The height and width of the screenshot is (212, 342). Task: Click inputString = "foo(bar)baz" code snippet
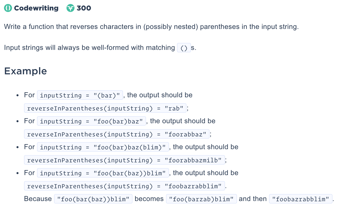[x=91, y=121]
